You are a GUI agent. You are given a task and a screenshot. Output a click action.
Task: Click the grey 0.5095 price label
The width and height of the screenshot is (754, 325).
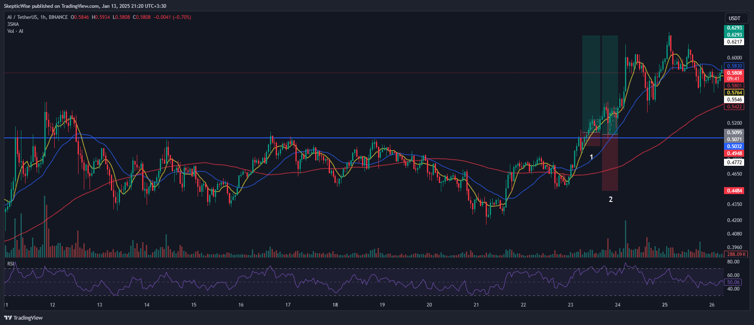734,133
